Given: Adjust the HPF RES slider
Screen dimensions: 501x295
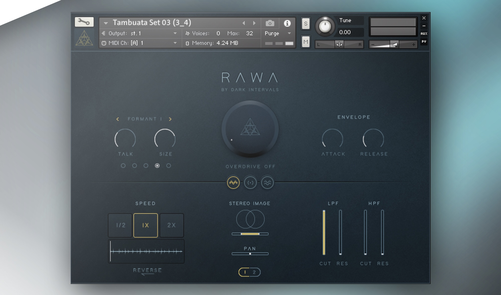Looking at the screenshot, I should click(383, 232).
